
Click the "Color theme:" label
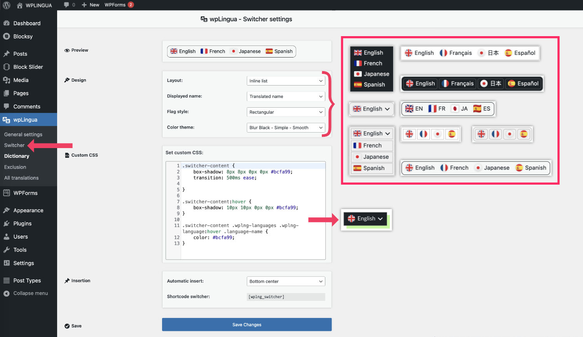[x=180, y=127]
